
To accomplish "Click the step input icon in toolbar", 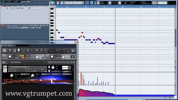I will pos(153,3).
